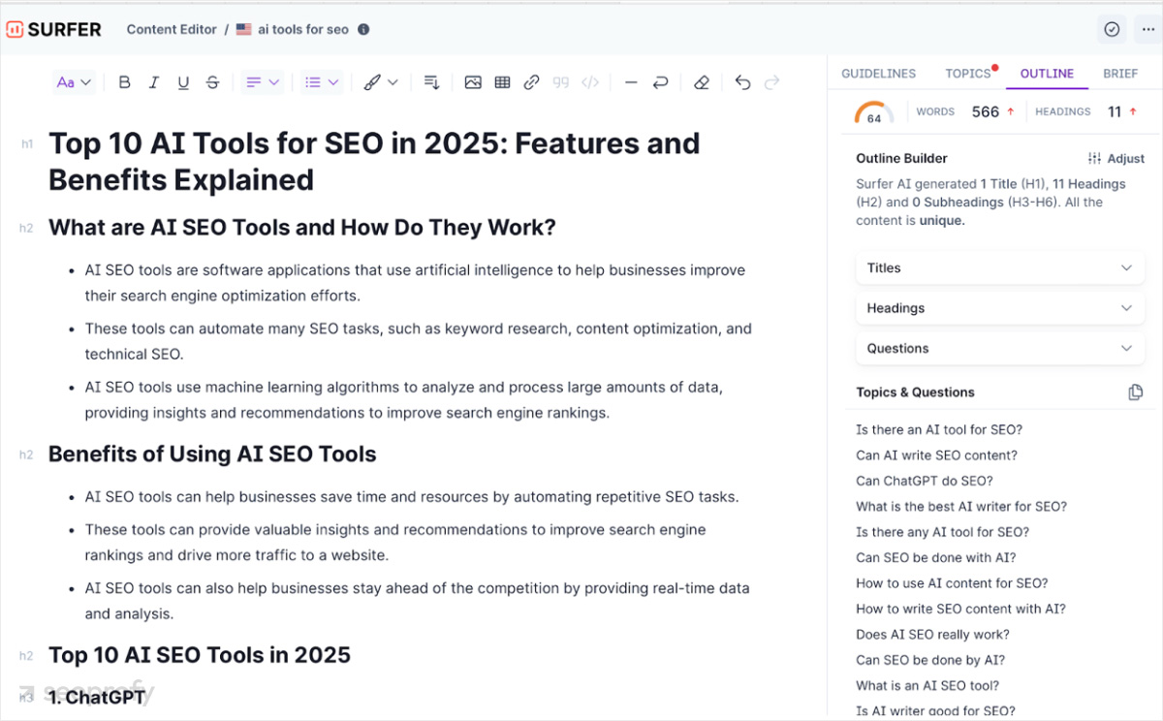Click the line break return icon
The width and height of the screenshot is (1163, 721).
click(660, 82)
